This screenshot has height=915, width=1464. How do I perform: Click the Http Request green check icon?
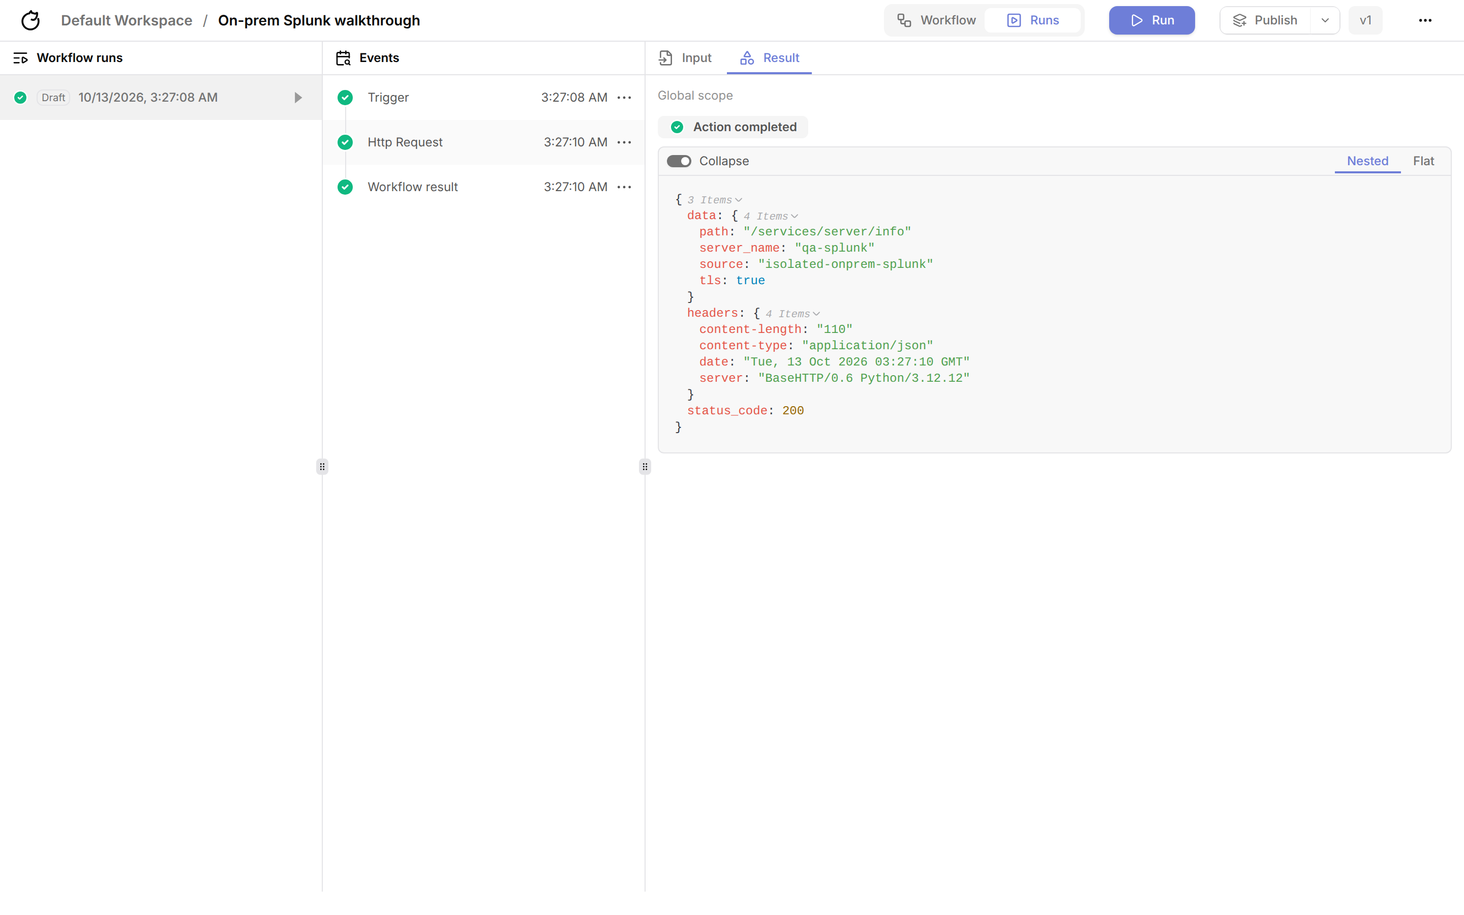[345, 142]
